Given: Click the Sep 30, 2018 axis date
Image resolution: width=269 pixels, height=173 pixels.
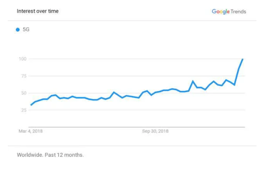Looking at the screenshot, I should pos(155,132).
